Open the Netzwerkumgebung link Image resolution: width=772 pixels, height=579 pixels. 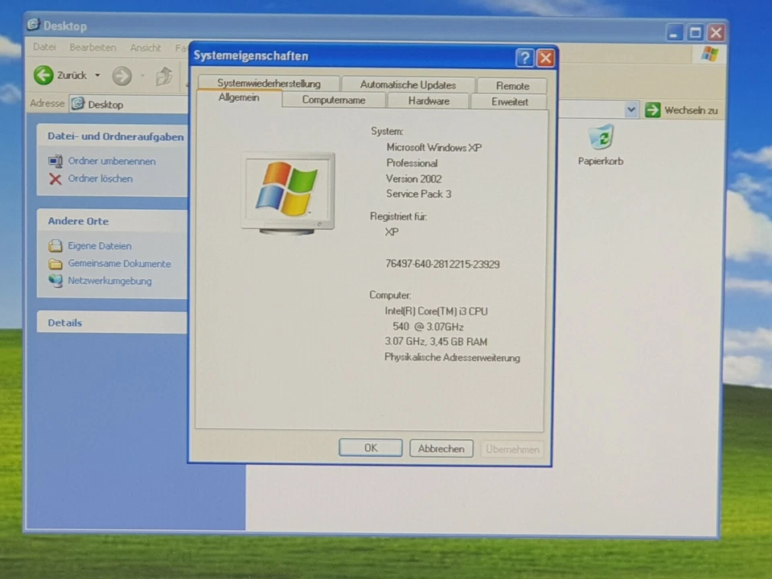(x=110, y=281)
